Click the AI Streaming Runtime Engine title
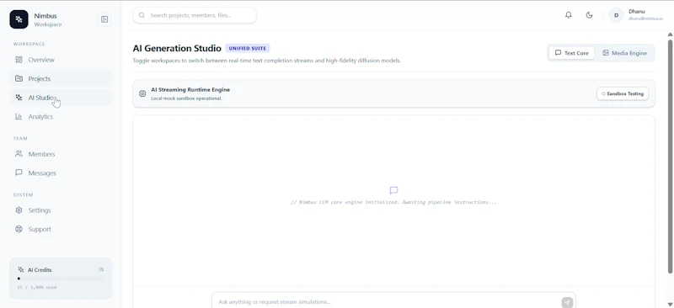This screenshot has width=674, height=308. click(x=190, y=90)
